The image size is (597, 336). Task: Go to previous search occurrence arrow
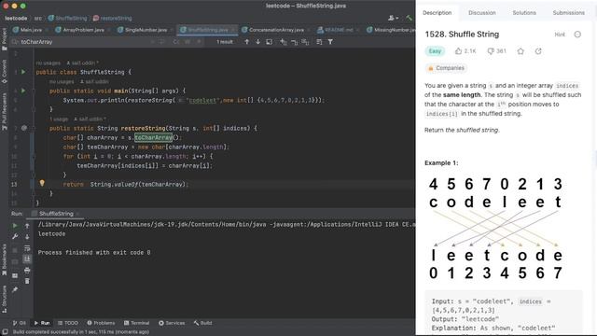[x=246, y=42]
